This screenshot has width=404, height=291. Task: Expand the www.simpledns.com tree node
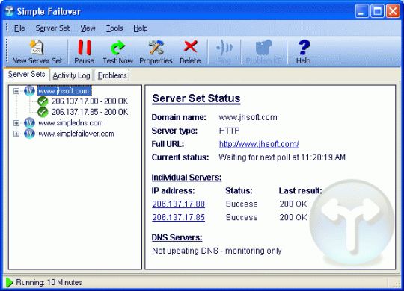point(16,123)
